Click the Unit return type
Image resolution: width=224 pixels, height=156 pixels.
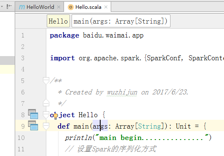(x=183, y=126)
